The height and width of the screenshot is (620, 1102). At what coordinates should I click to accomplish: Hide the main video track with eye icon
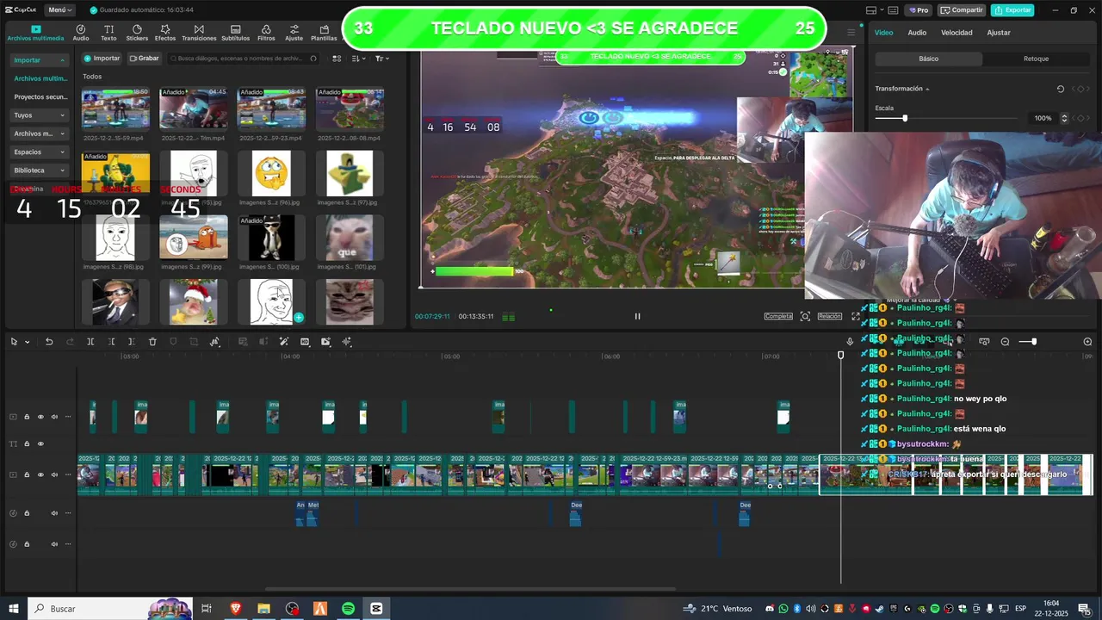(40, 475)
